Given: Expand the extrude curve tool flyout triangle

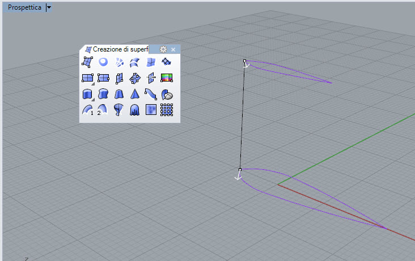Looking at the screenshot, I should [93, 100].
